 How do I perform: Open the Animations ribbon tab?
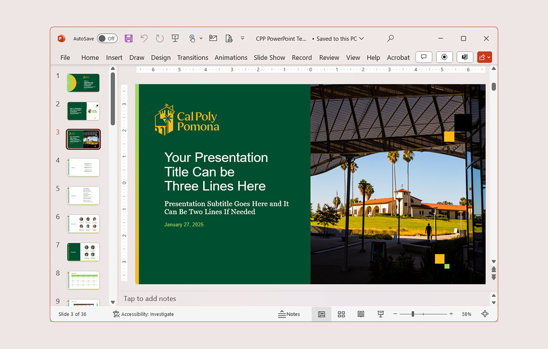231,57
